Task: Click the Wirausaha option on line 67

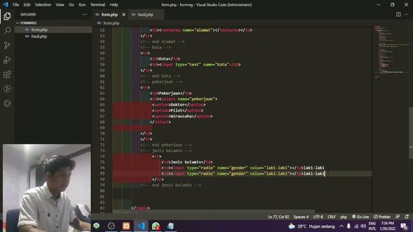Action: click(182, 116)
